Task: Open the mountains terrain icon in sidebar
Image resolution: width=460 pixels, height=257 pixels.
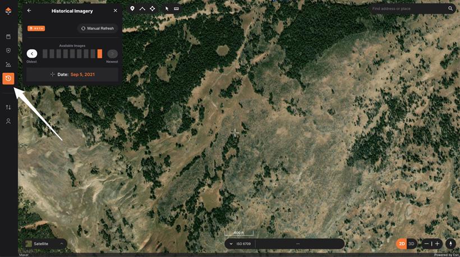Action: [x=8, y=64]
